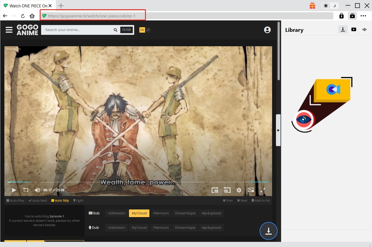
Task: Open the video library view icon
Action: pyautogui.click(x=353, y=29)
